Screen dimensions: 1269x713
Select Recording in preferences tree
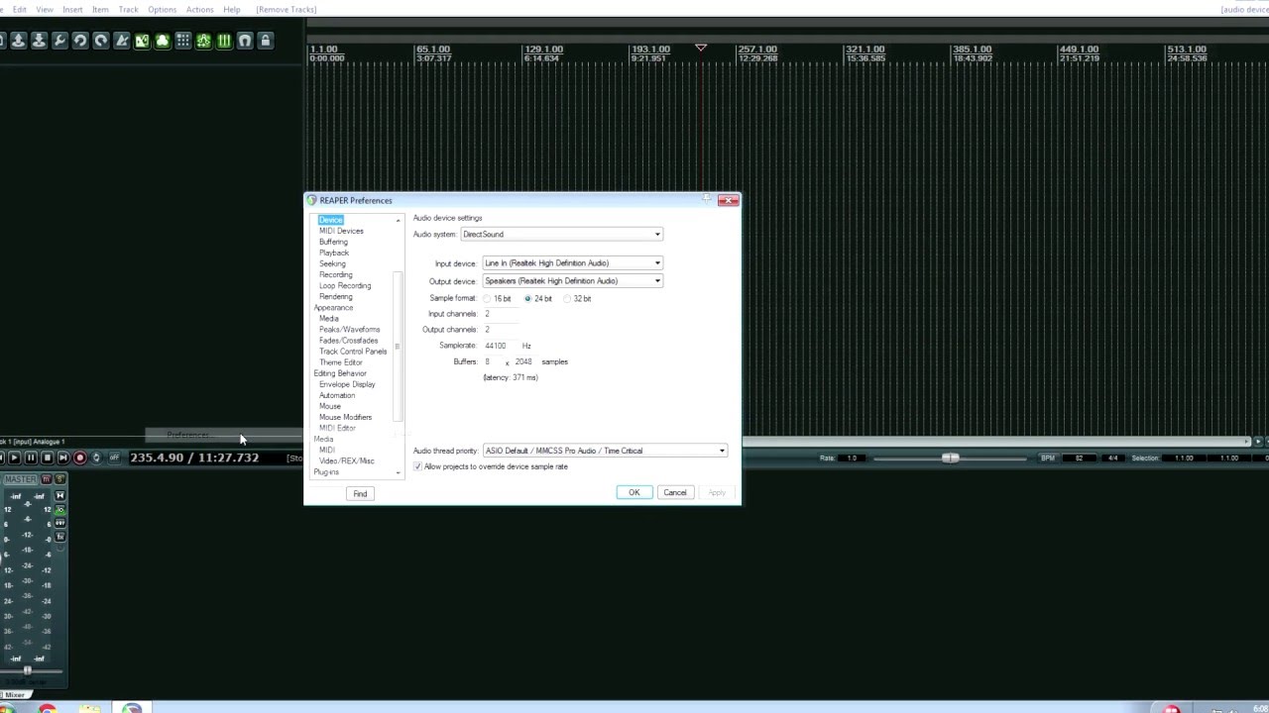pos(335,274)
